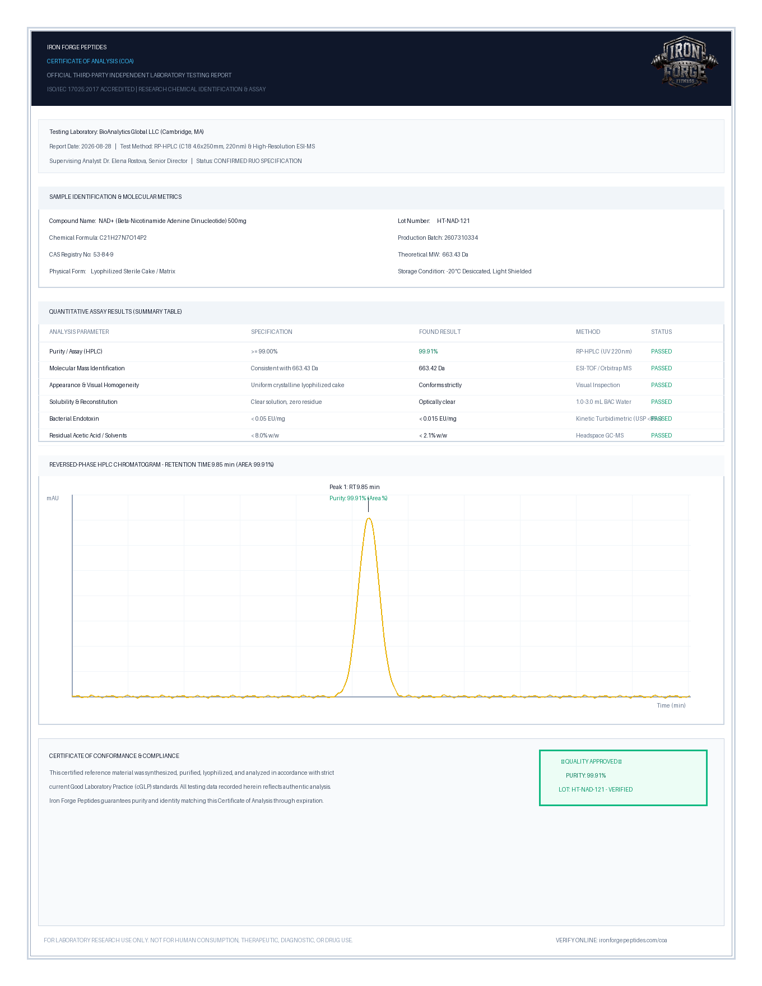Click 'SAMPLE IDENTIFICATION & MOLECULAR METRICS' section header
The height and width of the screenshot is (986, 762).
click(x=115, y=197)
